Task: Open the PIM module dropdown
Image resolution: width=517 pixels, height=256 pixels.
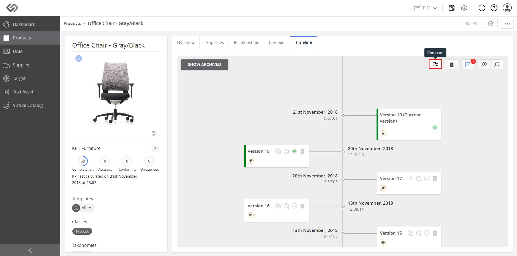Action: (425, 8)
